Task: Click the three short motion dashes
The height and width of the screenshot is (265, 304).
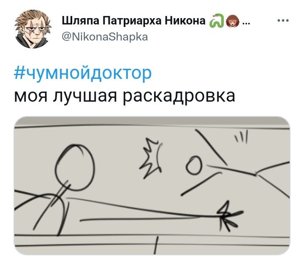Action: coord(242,137)
